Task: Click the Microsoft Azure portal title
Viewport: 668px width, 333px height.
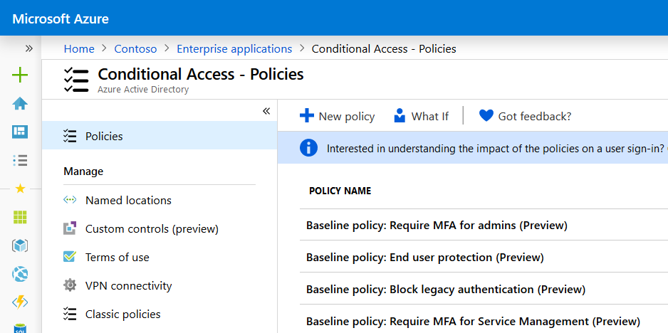Action: (x=61, y=18)
